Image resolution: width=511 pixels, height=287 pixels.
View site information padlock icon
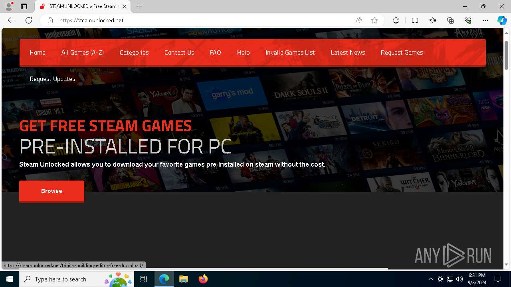click(x=50, y=20)
